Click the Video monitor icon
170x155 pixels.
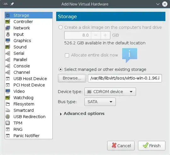[x=8, y=91]
